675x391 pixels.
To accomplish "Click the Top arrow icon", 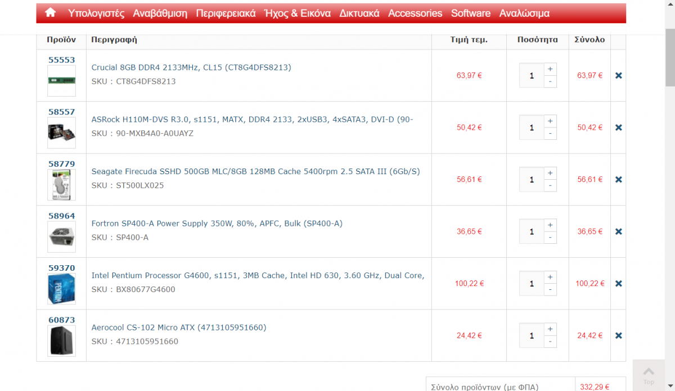I will click(649, 371).
